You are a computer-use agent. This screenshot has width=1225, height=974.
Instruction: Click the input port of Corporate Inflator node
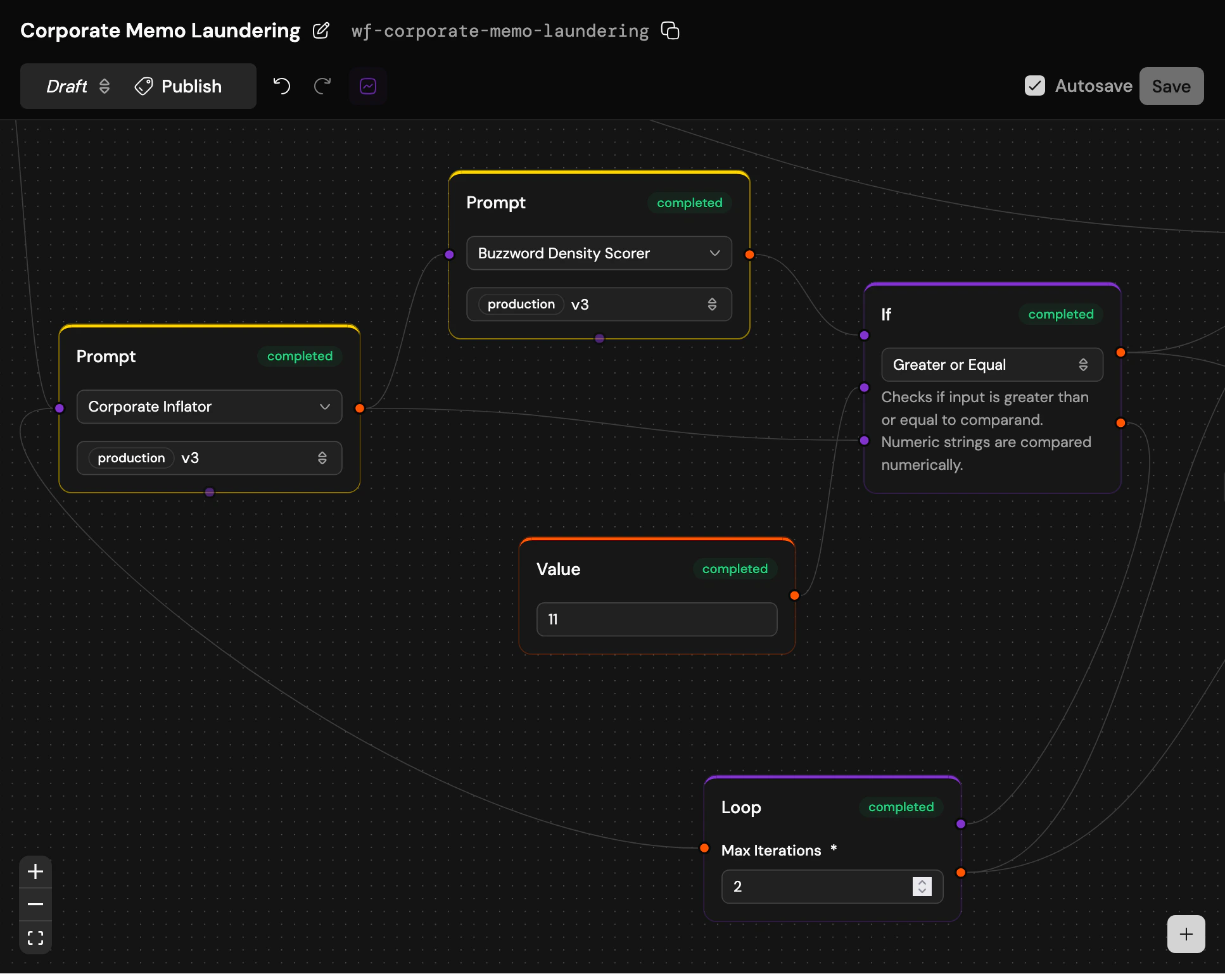(x=60, y=408)
